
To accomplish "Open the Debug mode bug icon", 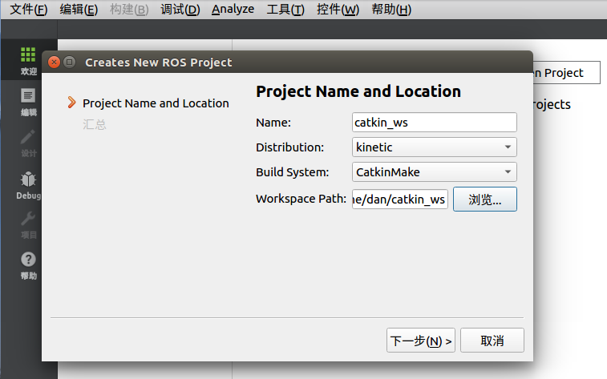I will click(28, 179).
